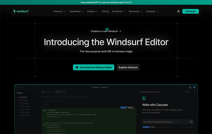Viewport: 212px width, 134px height.
Task: Click the Image attach option in Cascade
Action: click(189, 127)
